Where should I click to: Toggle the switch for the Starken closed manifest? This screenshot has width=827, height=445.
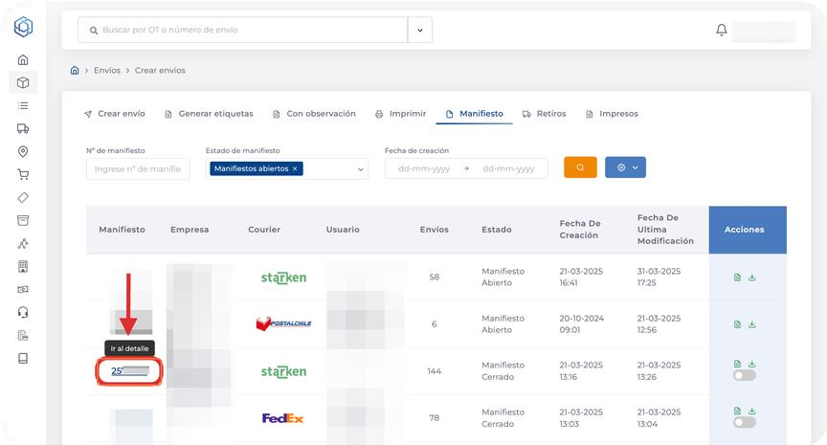click(x=745, y=375)
